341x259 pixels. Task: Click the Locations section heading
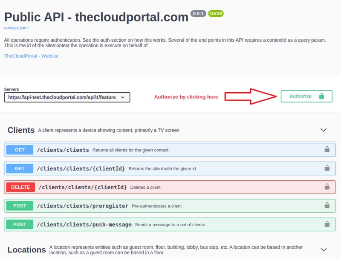(x=26, y=250)
